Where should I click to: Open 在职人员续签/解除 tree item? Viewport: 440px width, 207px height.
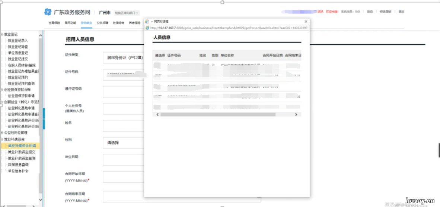tap(22, 65)
